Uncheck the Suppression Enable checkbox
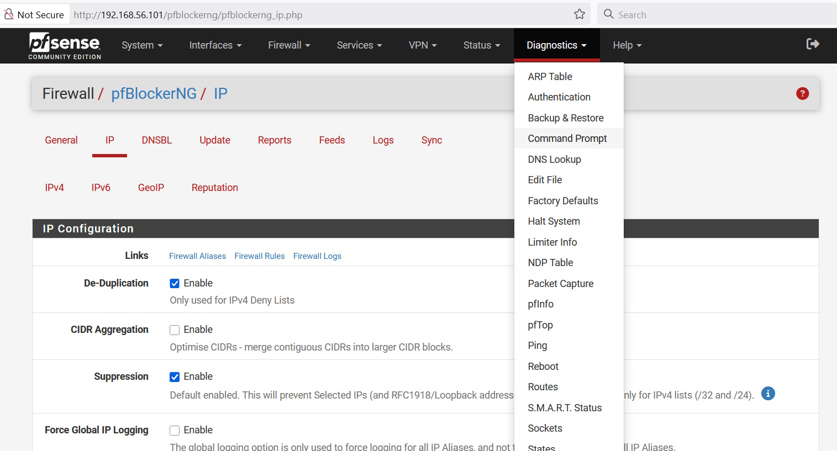837x451 pixels. tap(175, 377)
